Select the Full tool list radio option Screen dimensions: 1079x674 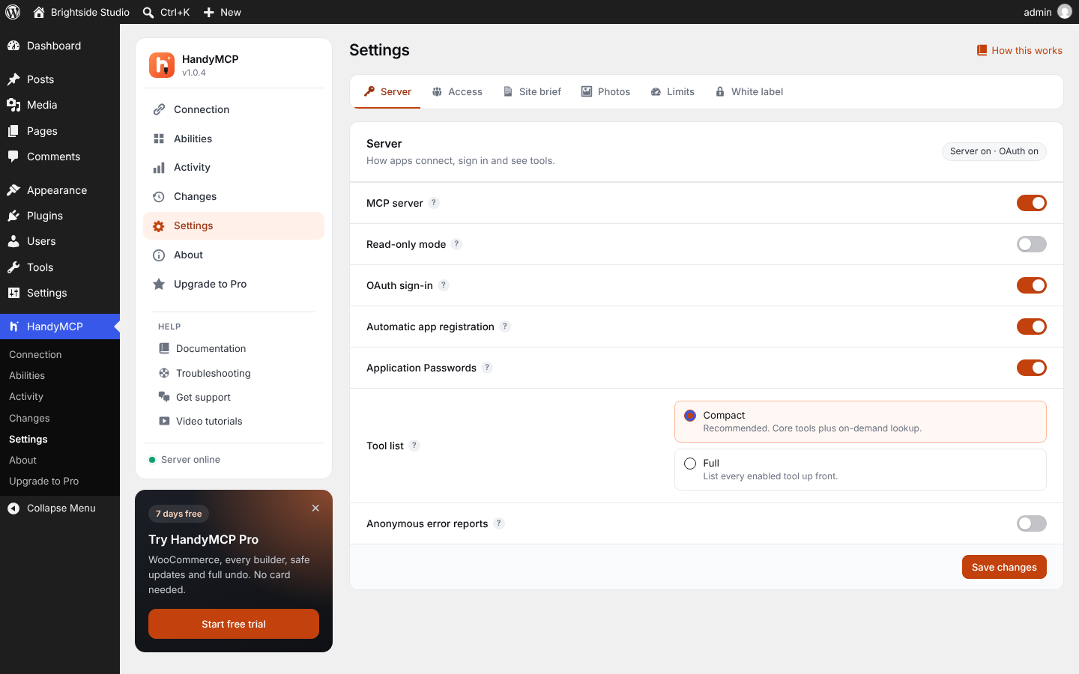click(690, 464)
